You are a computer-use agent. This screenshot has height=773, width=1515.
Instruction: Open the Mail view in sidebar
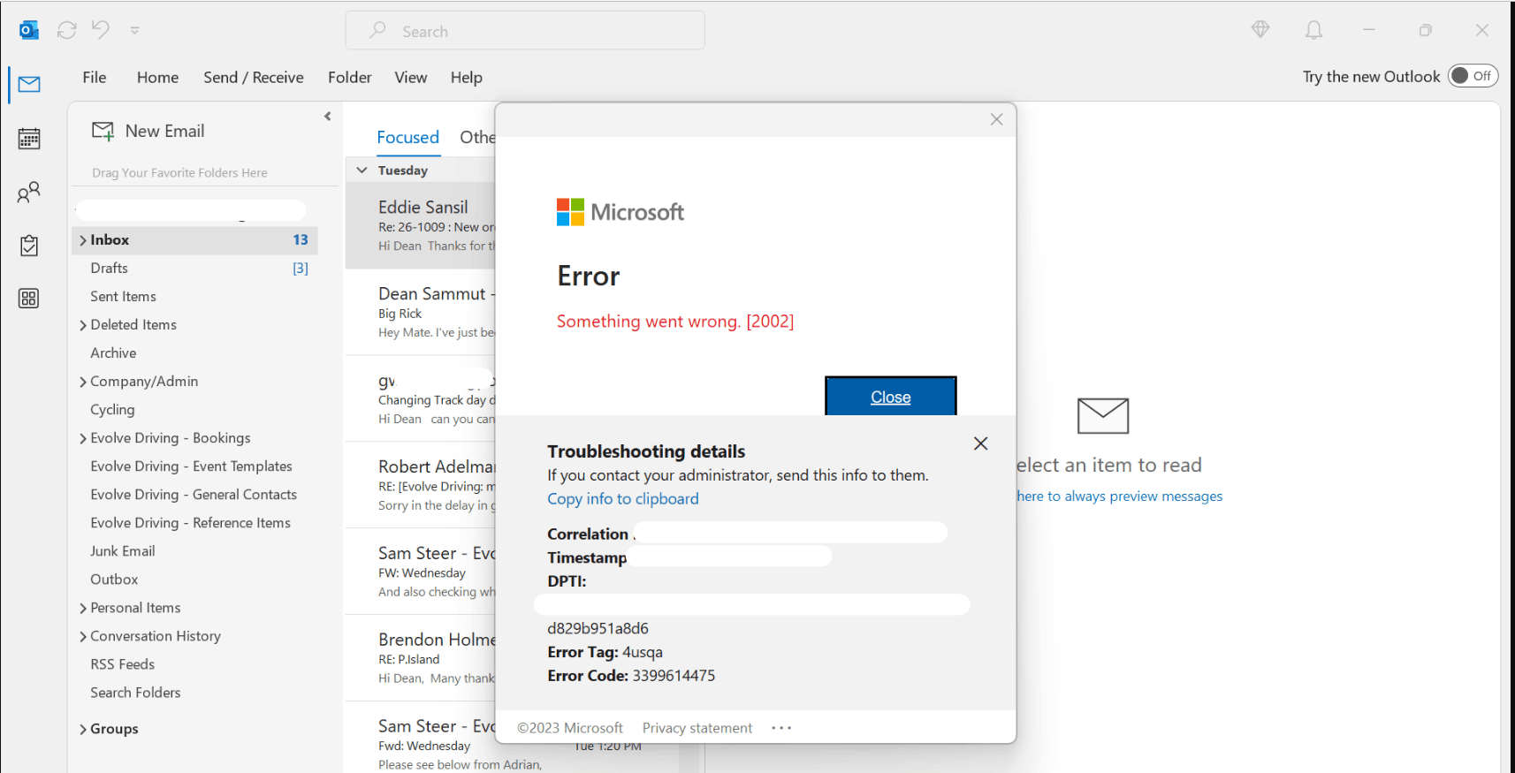tap(29, 85)
